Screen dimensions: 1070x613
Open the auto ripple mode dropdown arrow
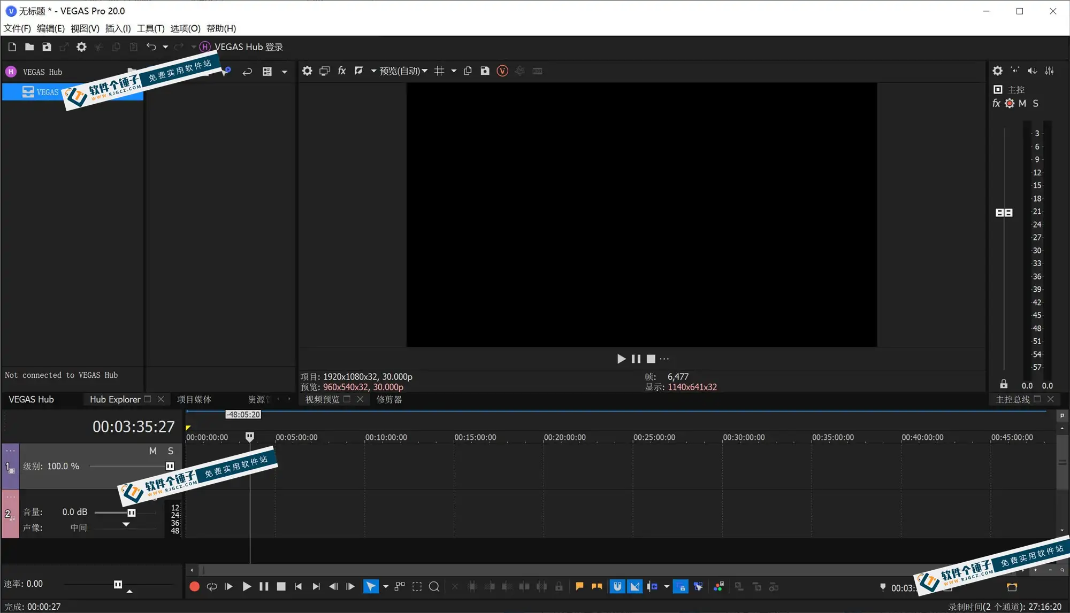667,587
